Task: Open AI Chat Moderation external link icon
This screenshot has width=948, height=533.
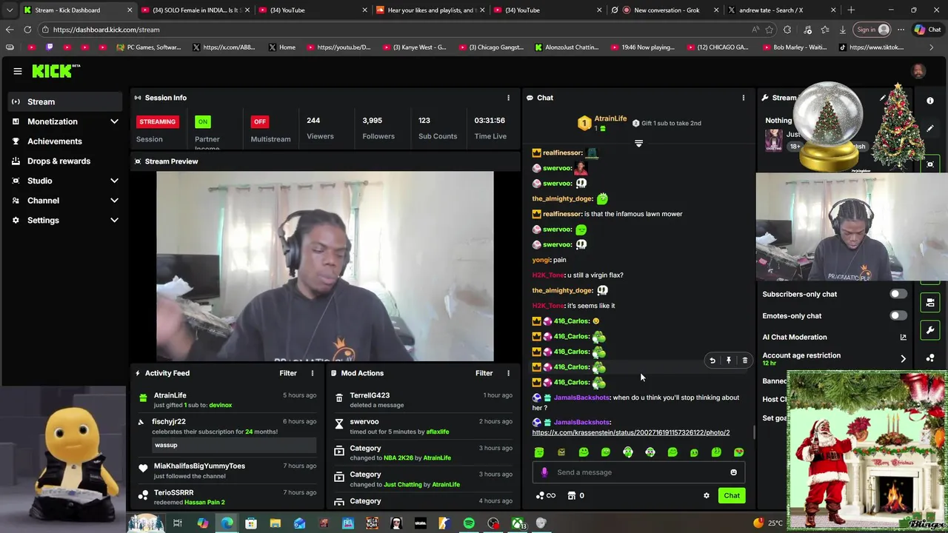Action: [x=903, y=338]
